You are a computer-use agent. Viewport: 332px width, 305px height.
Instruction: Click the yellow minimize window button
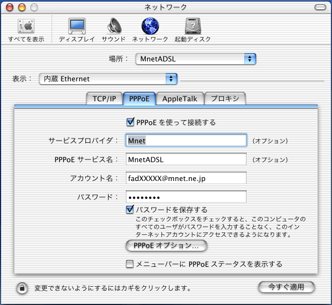coord(22,7)
